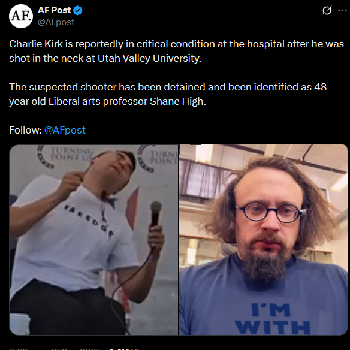Click the gray @AFpost handle under name
Image resolution: width=350 pixels, height=350 pixels.
[x=56, y=22]
